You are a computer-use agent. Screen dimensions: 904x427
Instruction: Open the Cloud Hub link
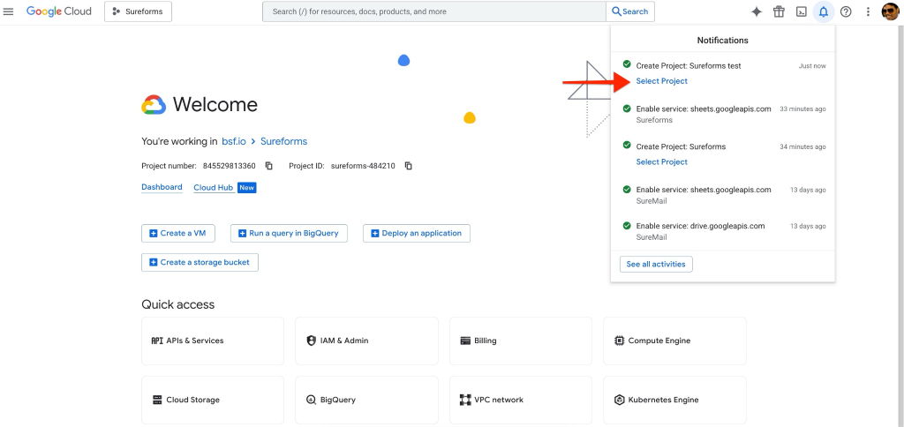[214, 187]
